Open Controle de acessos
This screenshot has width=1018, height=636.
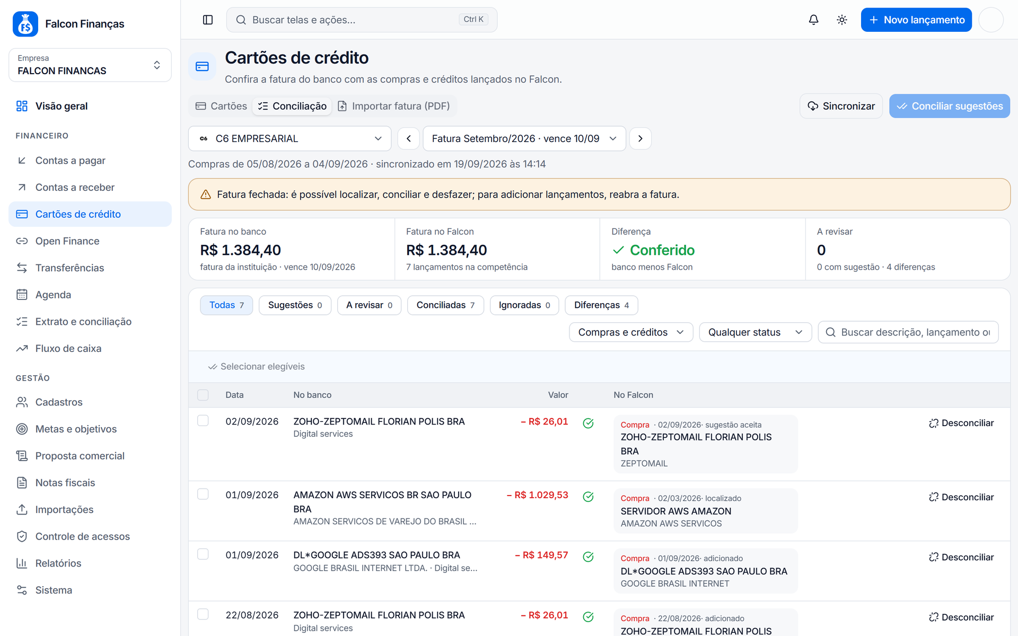tap(90, 536)
